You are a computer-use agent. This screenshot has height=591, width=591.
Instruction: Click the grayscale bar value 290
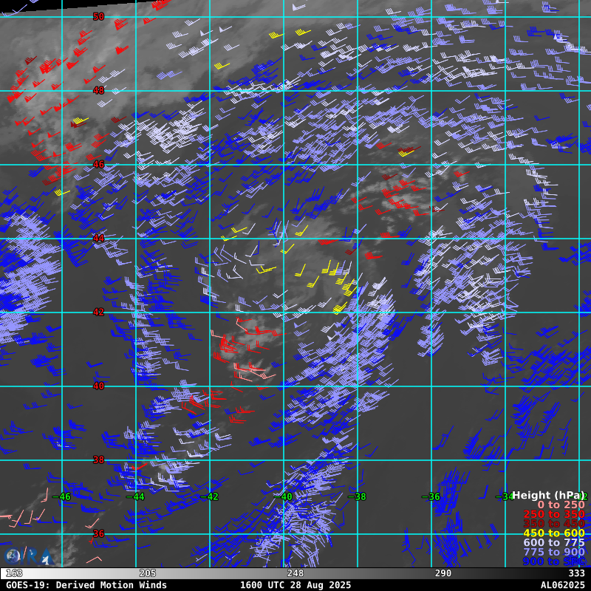coord(443,573)
